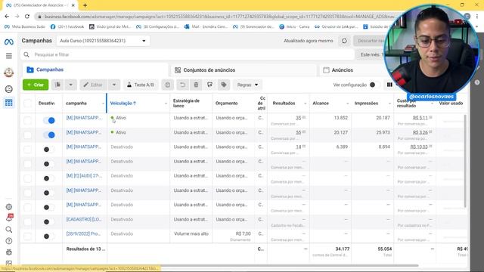Go back with the browser back arrow
The width and height of the screenshot is (484, 272).
[7, 17]
